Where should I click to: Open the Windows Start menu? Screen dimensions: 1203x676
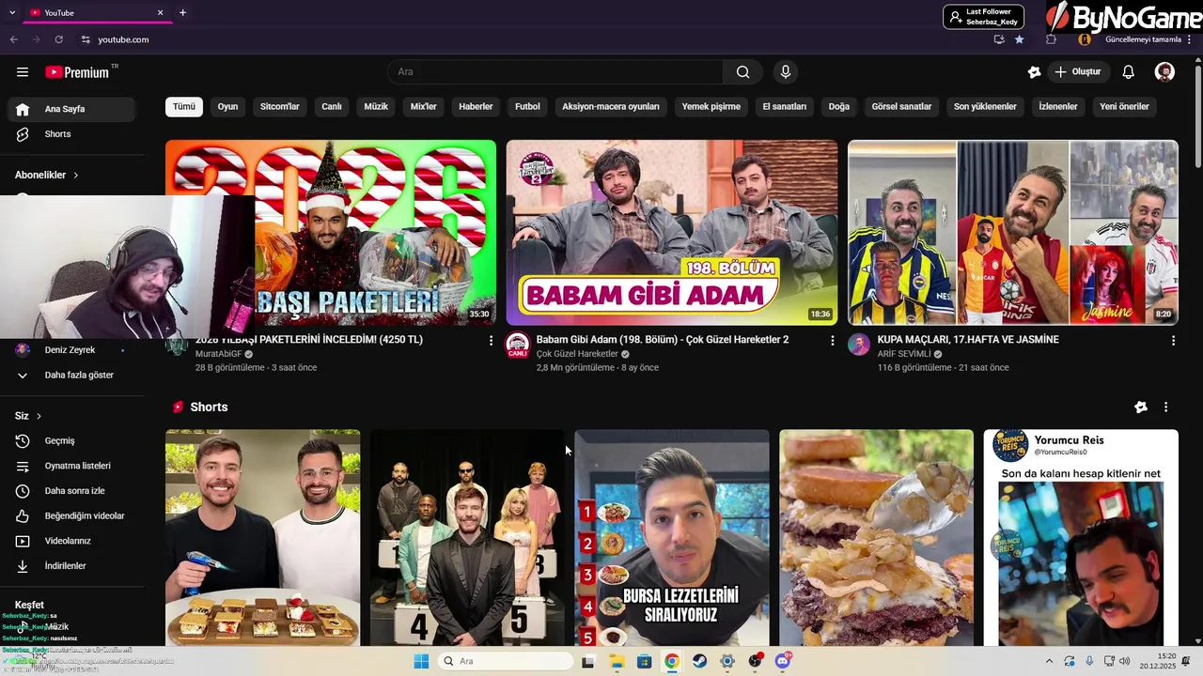[x=422, y=661]
